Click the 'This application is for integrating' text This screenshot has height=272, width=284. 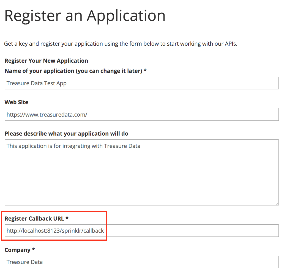pos(73,146)
